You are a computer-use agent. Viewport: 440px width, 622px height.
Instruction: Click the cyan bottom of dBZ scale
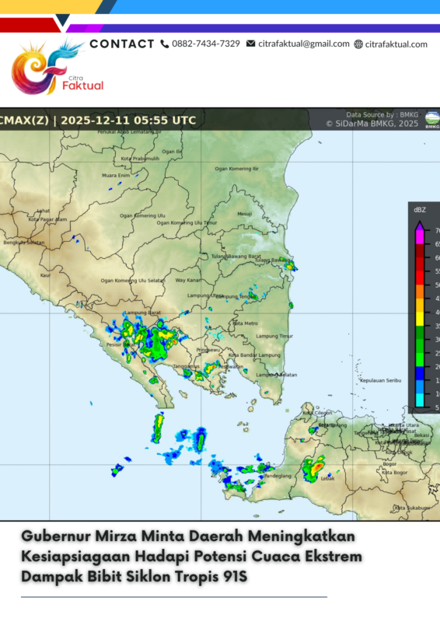(419, 400)
